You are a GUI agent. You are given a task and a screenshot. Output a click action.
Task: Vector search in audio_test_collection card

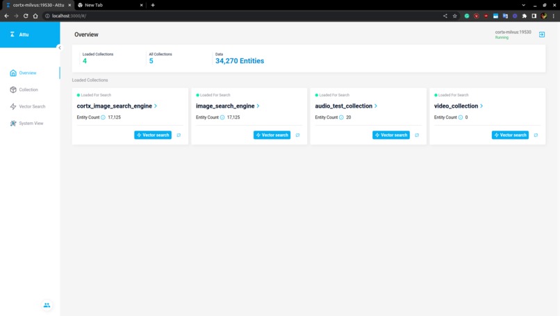click(x=391, y=135)
